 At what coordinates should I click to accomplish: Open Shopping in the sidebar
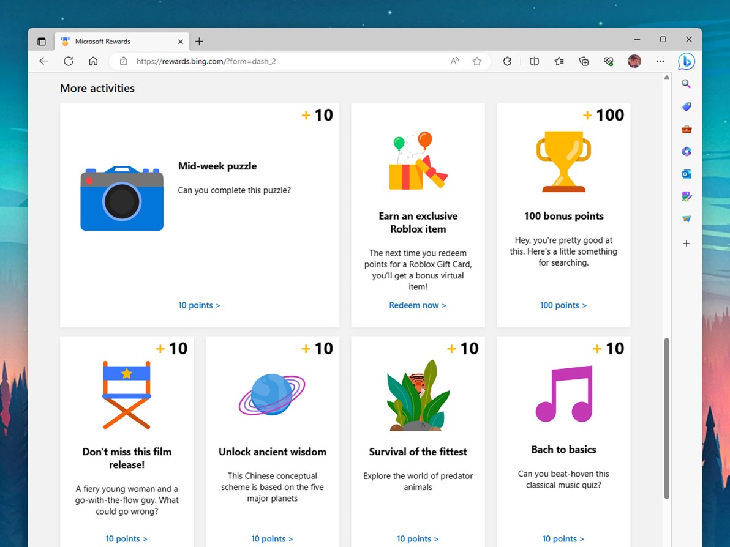686,106
